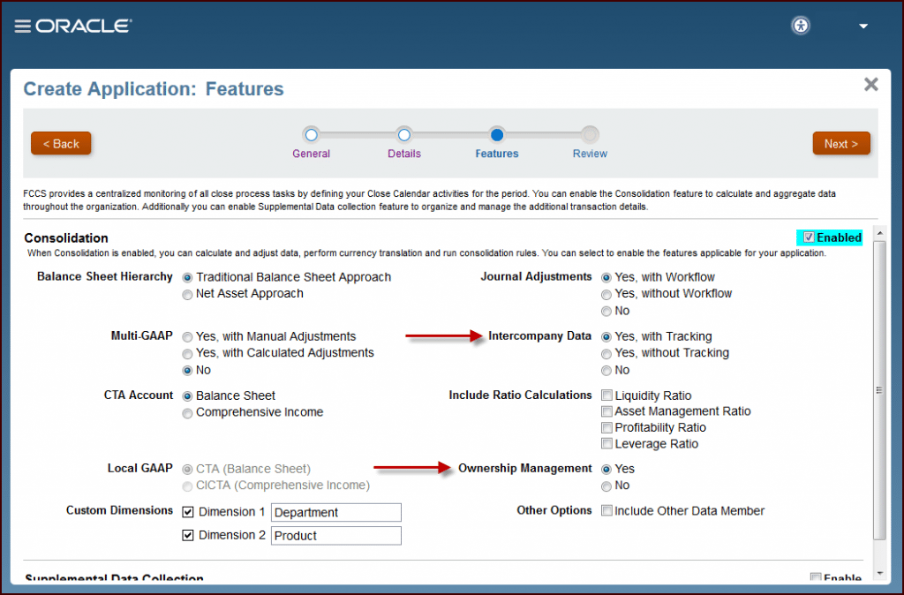
Task: Toggle the Dimension 1 checkbox
Action: click(188, 512)
